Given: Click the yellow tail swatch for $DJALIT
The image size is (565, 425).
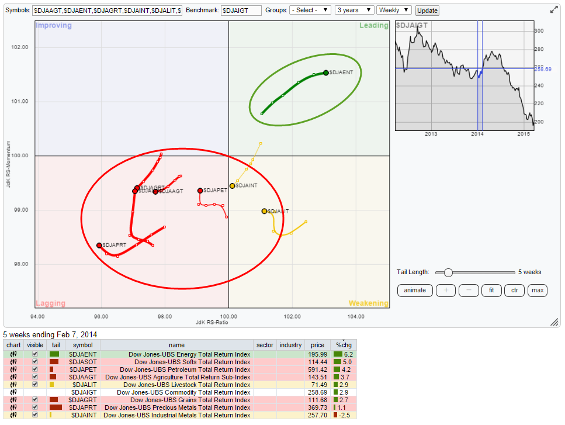Looking at the screenshot, I should pyautogui.click(x=51, y=385).
